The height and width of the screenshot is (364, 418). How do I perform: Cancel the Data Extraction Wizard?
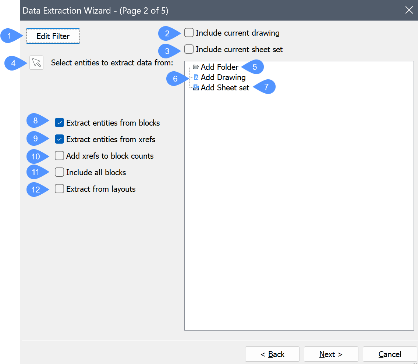390,354
